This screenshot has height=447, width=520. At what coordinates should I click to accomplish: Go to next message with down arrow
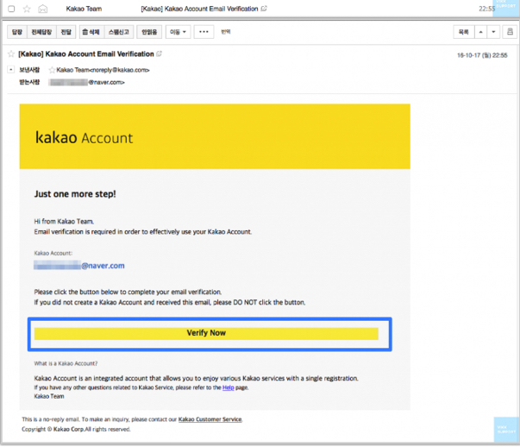(x=493, y=32)
